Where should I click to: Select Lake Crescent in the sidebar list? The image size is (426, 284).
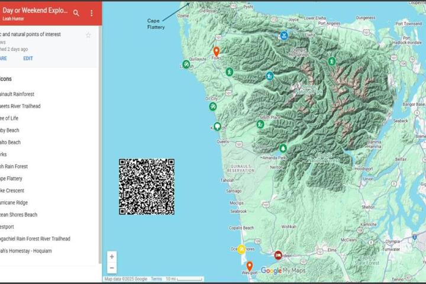click(12, 191)
